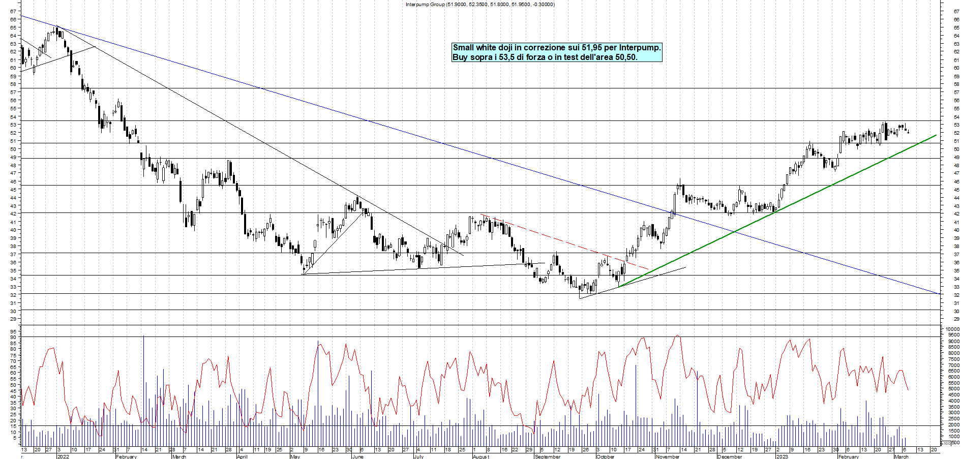Click the '10000' volume scale label

[x=952, y=329]
